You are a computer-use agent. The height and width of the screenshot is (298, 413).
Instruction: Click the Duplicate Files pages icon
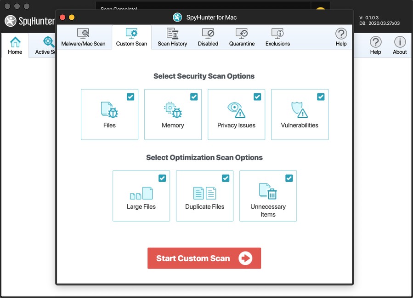click(204, 193)
